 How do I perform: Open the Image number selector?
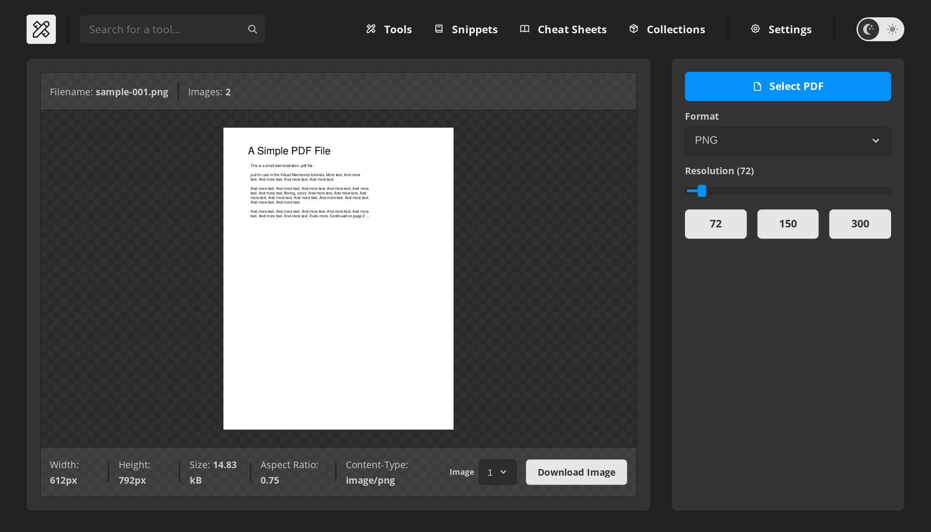(497, 472)
